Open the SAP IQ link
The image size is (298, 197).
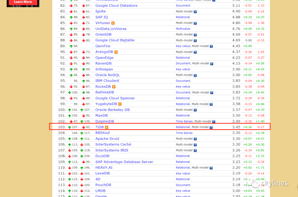click(x=102, y=17)
